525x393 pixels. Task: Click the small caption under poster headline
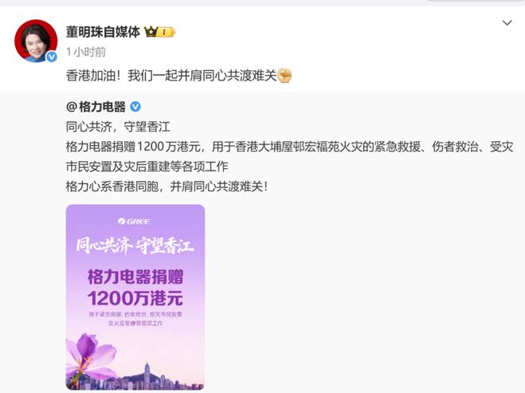(x=135, y=319)
